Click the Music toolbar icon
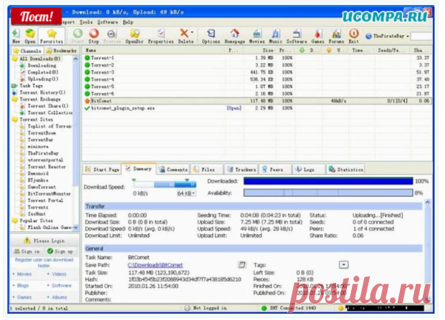This screenshot has width=445, height=320. pyautogui.click(x=275, y=36)
